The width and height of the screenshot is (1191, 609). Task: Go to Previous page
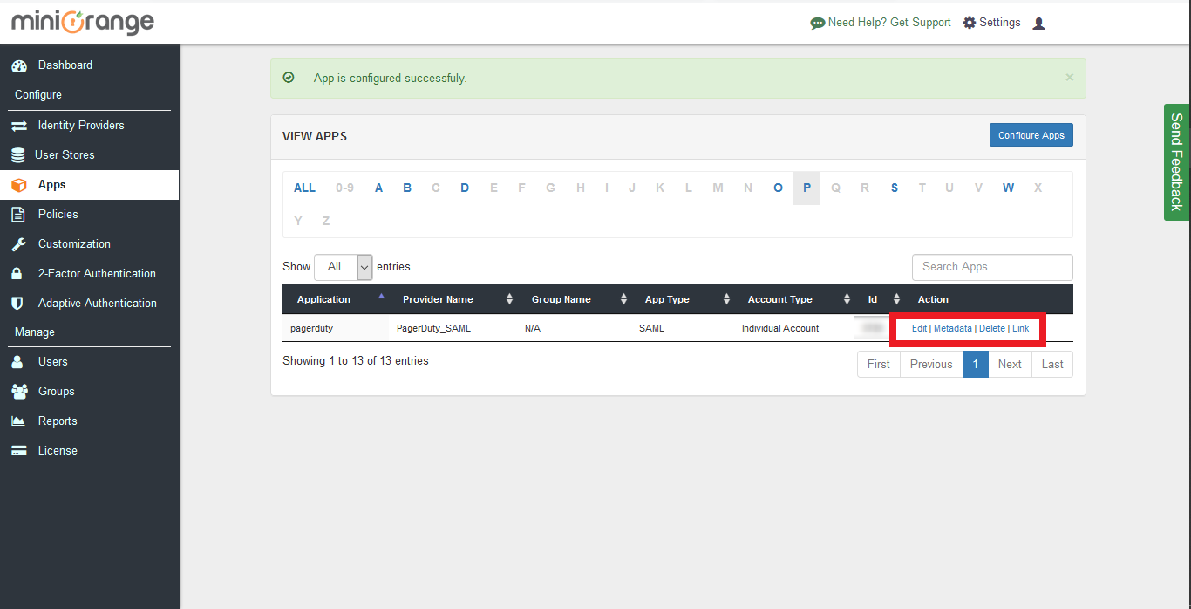point(931,365)
